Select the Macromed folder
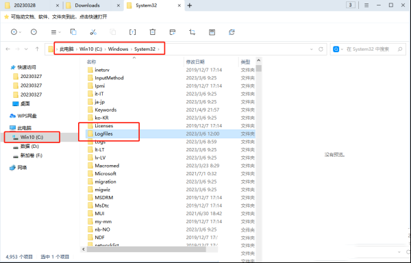411x263 pixels. pyautogui.click(x=107, y=166)
